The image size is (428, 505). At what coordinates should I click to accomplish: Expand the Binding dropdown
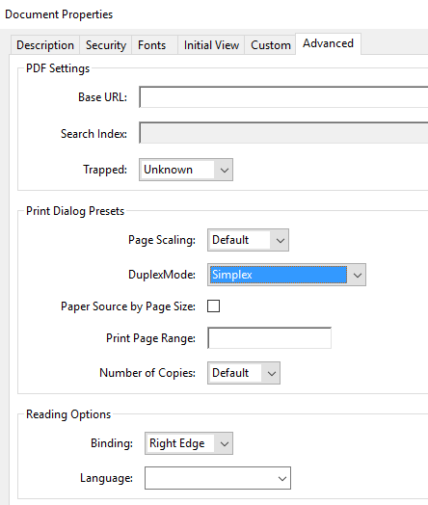pyautogui.click(x=189, y=443)
